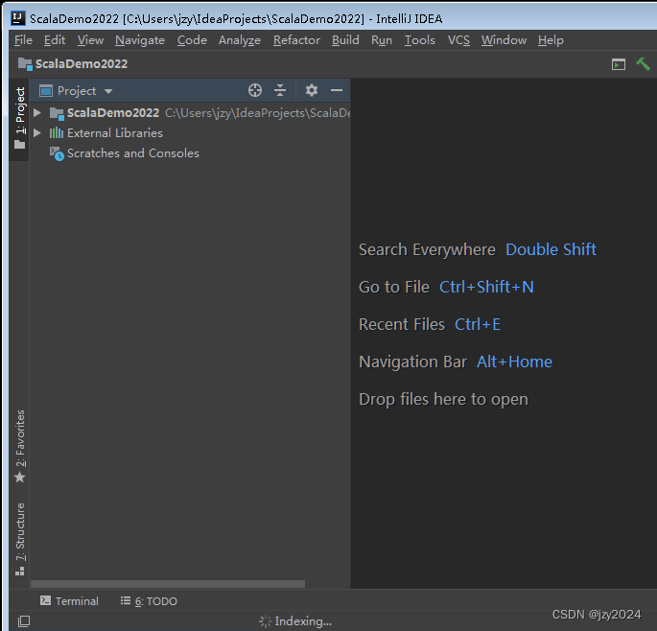Click the Double Shift shortcut hint

(551, 249)
